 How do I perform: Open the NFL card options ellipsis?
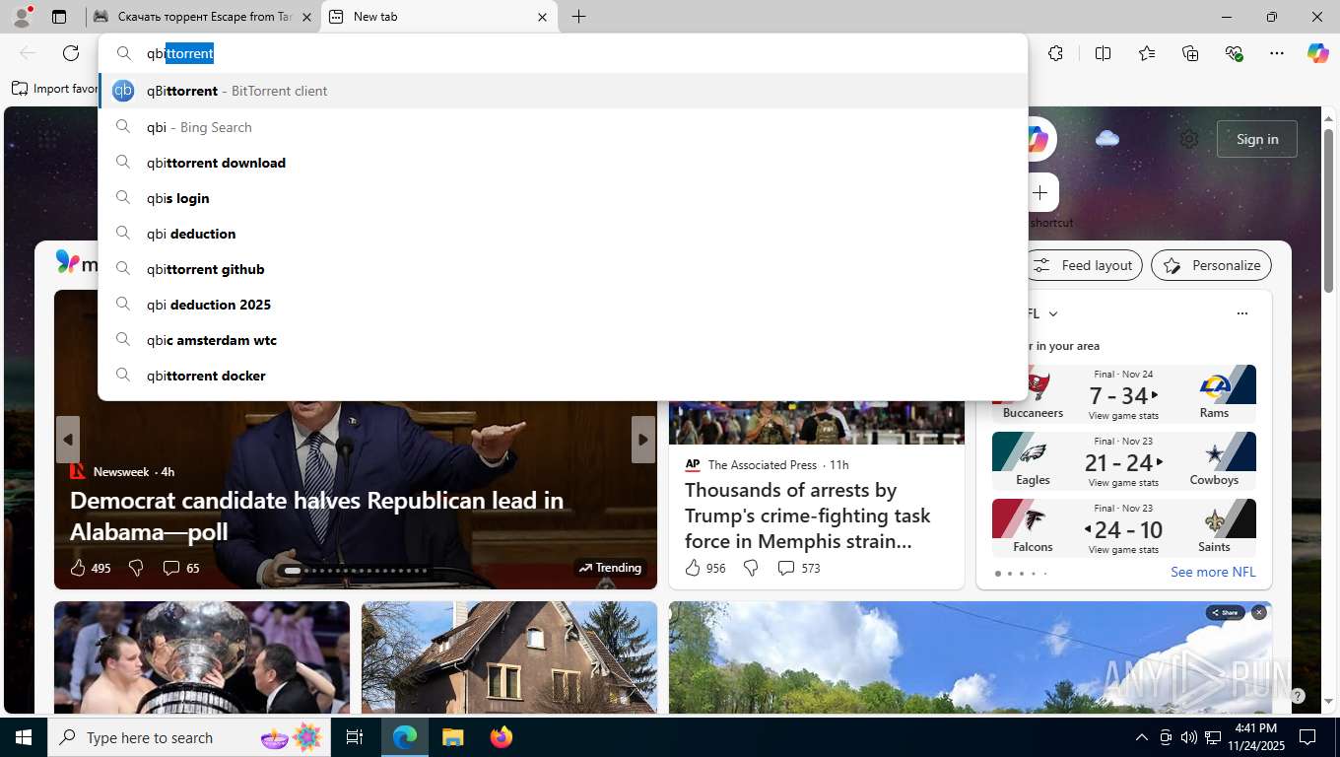click(1241, 313)
